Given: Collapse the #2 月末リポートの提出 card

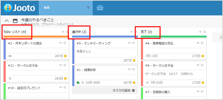Looking at the screenshot, I should click(61, 43).
